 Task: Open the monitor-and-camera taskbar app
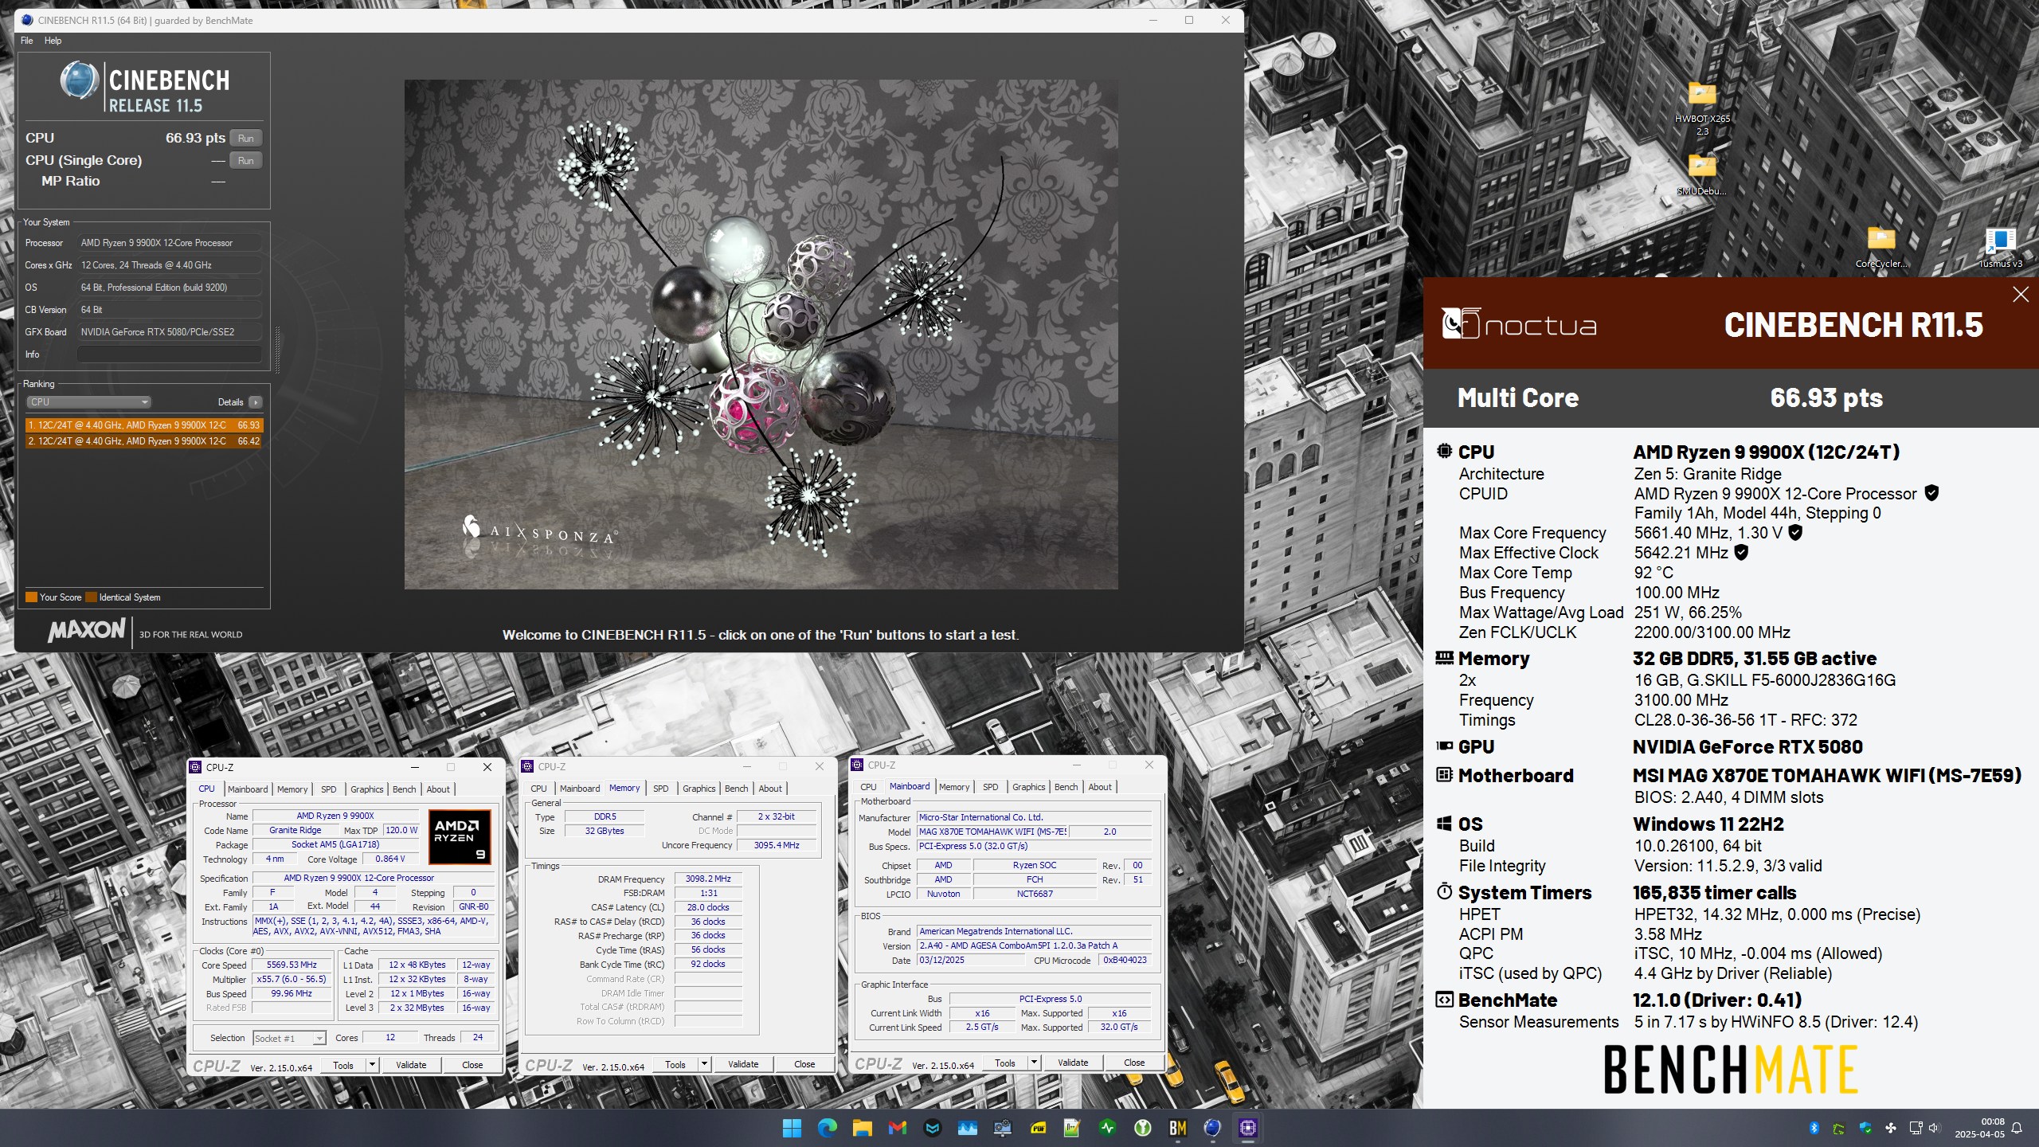[1002, 1128]
